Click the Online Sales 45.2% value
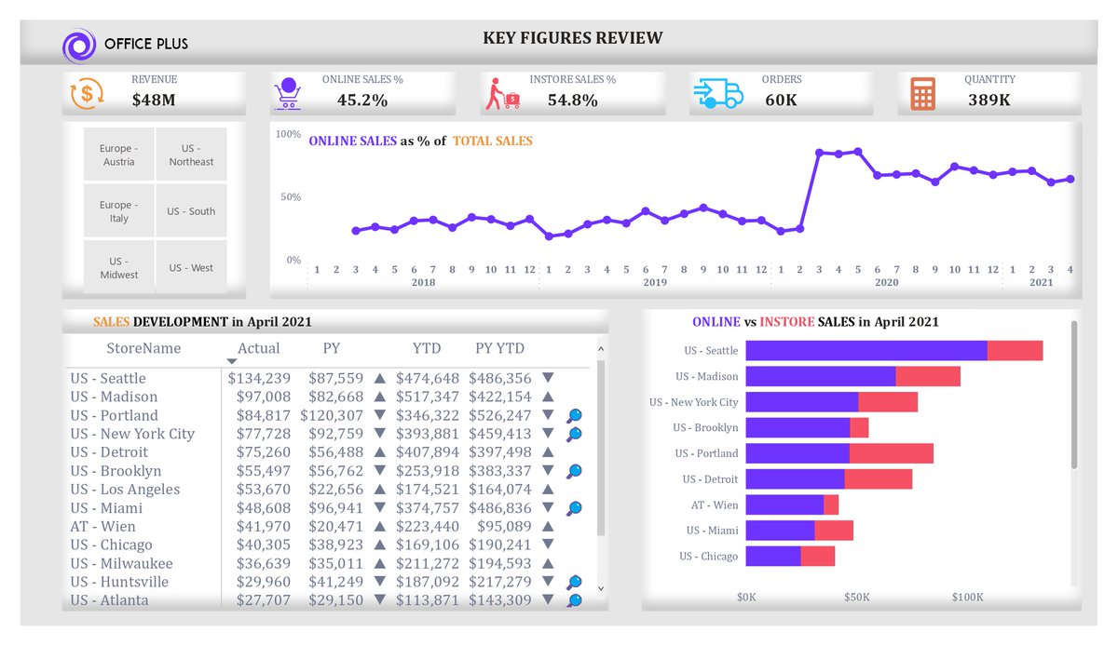The image size is (1118, 646). point(362,101)
